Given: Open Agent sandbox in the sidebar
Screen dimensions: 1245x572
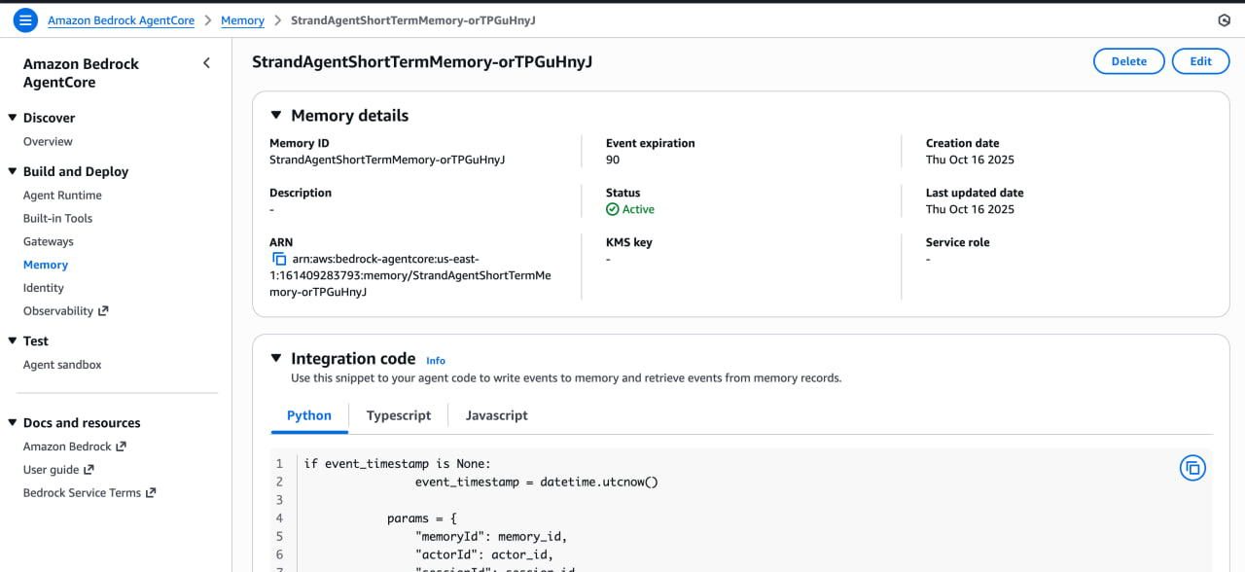Looking at the screenshot, I should click(x=62, y=365).
